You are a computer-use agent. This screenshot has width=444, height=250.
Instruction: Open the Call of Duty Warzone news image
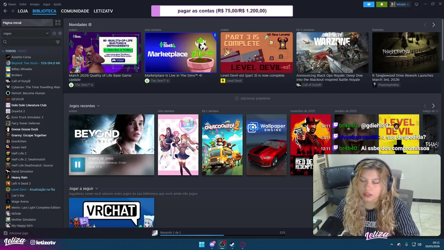coord(332,52)
